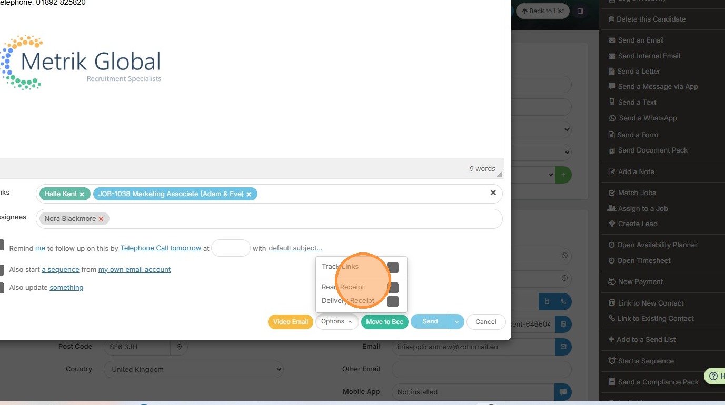
Task: Enable the Track Links checkbox
Action: pos(393,267)
